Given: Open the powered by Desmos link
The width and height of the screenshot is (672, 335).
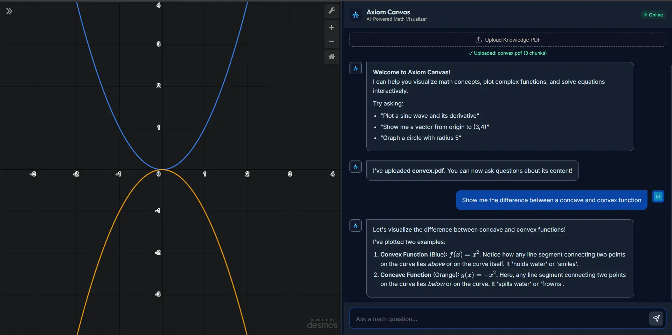Looking at the screenshot, I should point(322,323).
